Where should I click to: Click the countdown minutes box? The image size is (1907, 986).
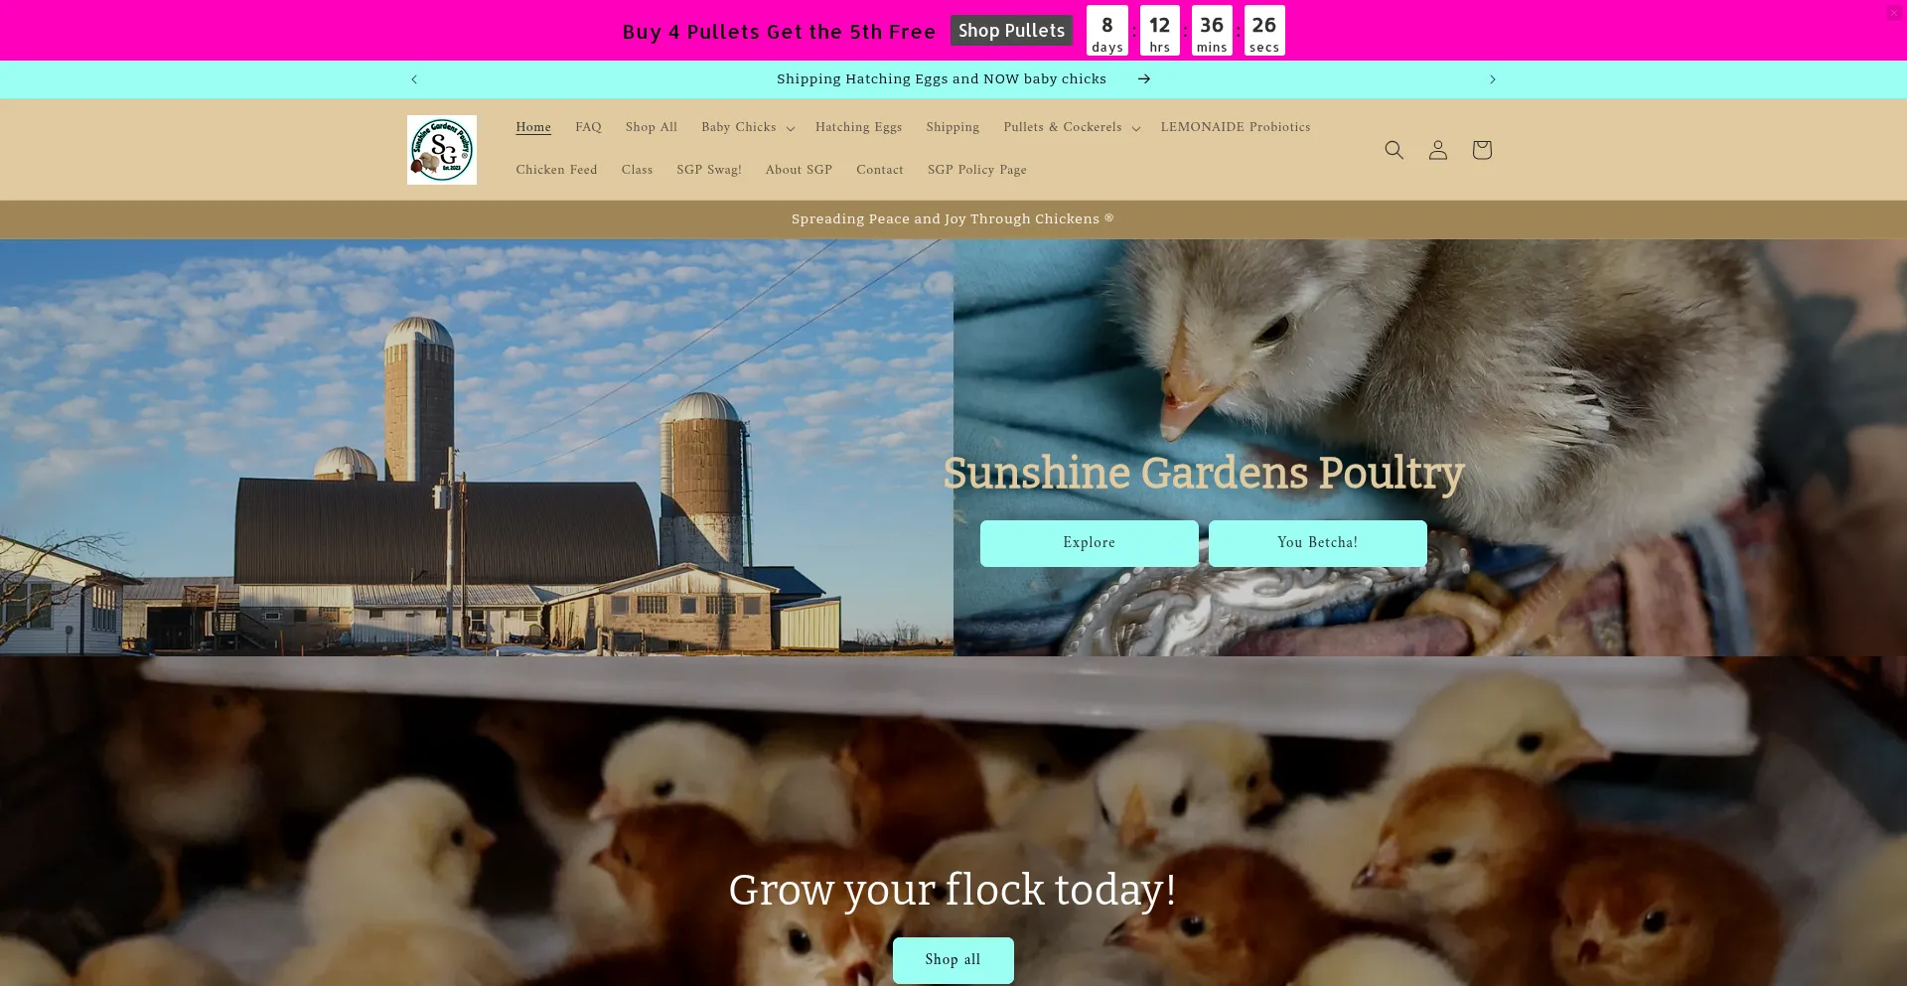click(1212, 31)
